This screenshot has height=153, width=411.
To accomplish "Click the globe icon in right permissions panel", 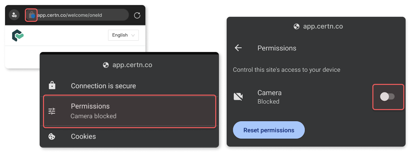I will coord(296,27).
